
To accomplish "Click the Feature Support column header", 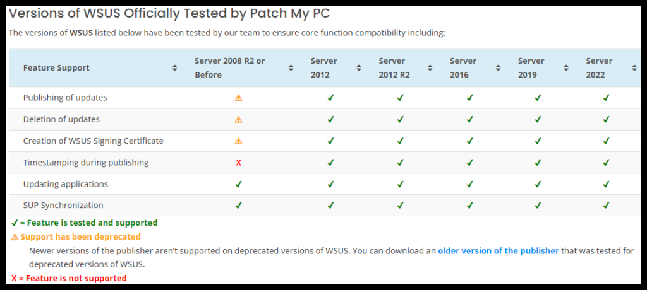I will pyautogui.click(x=56, y=68).
